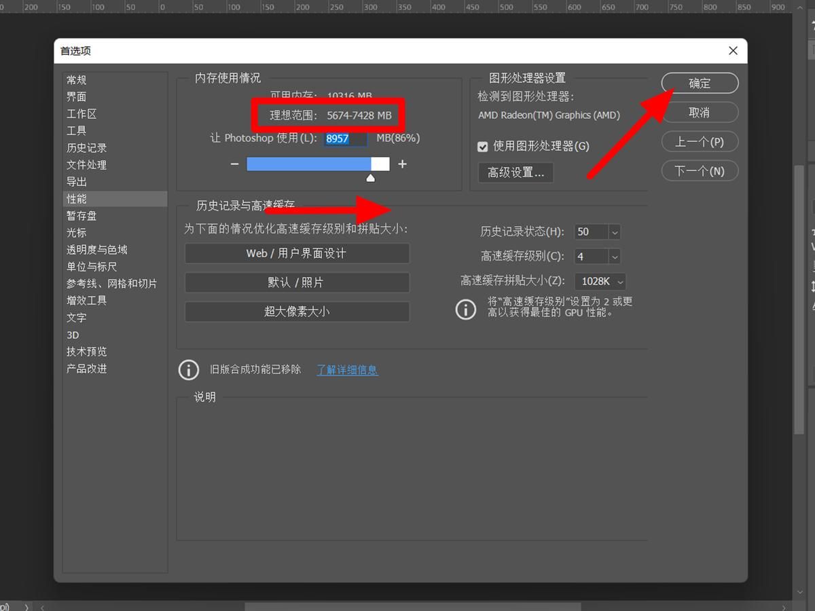Viewport: 815px width, 611px height.
Task: Open the 增效工具 preferences section
Action: point(86,300)
